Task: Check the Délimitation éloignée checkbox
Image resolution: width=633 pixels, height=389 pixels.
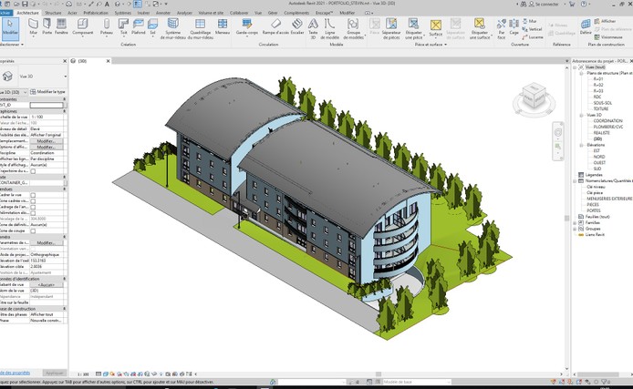Action: (34, 213)
